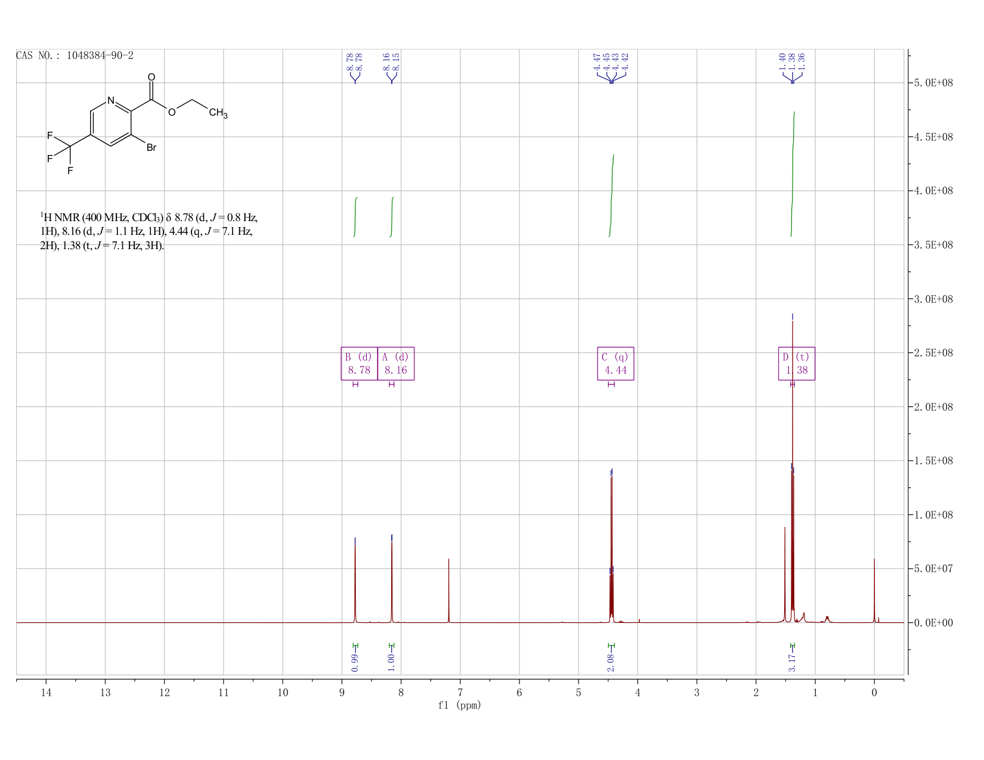
Task: Click the solvent peak near 7.2 ppm
Action: coord(448,590)
